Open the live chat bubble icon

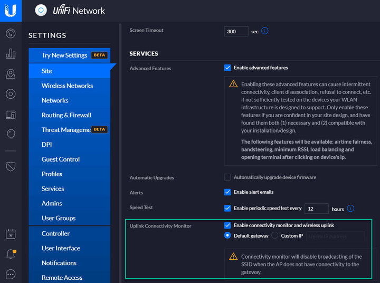click(11, 275)
